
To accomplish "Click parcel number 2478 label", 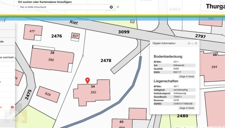I will pyautogui.click(x=106, y=61).
